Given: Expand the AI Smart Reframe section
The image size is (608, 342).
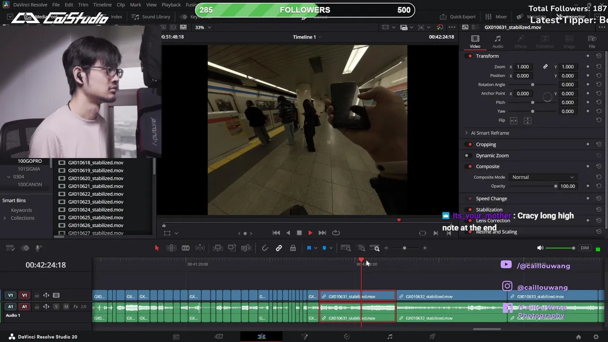Looking at the screenshot, I should point(466,133).
